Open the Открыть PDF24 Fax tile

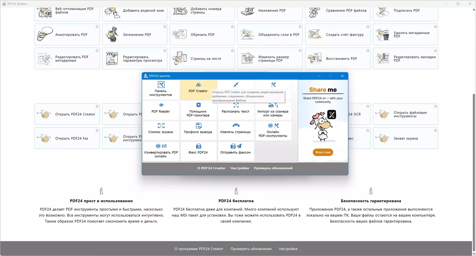point(67,138)
